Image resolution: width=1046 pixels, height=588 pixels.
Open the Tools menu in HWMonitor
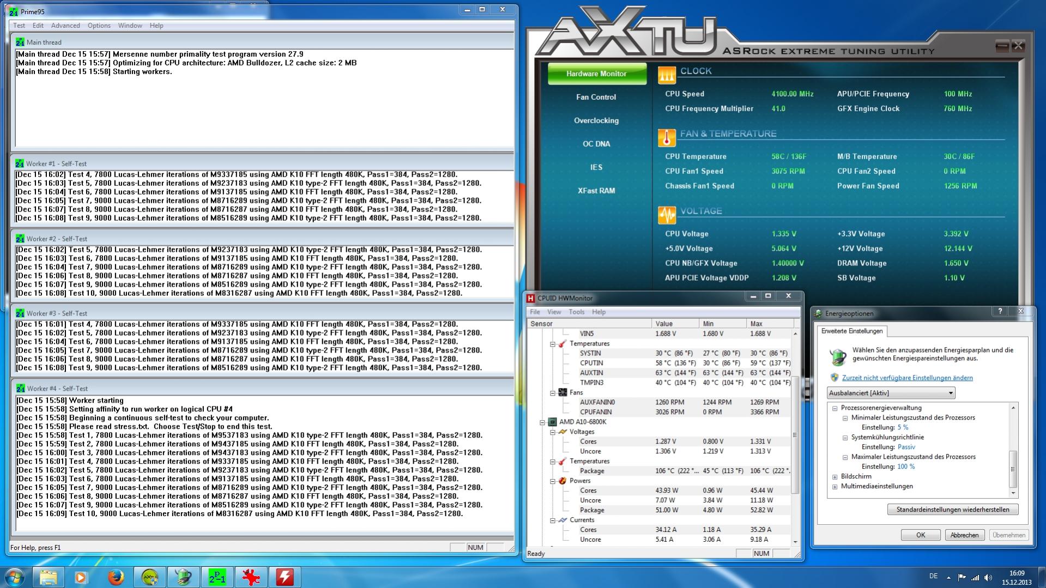(x=576, y=312)
